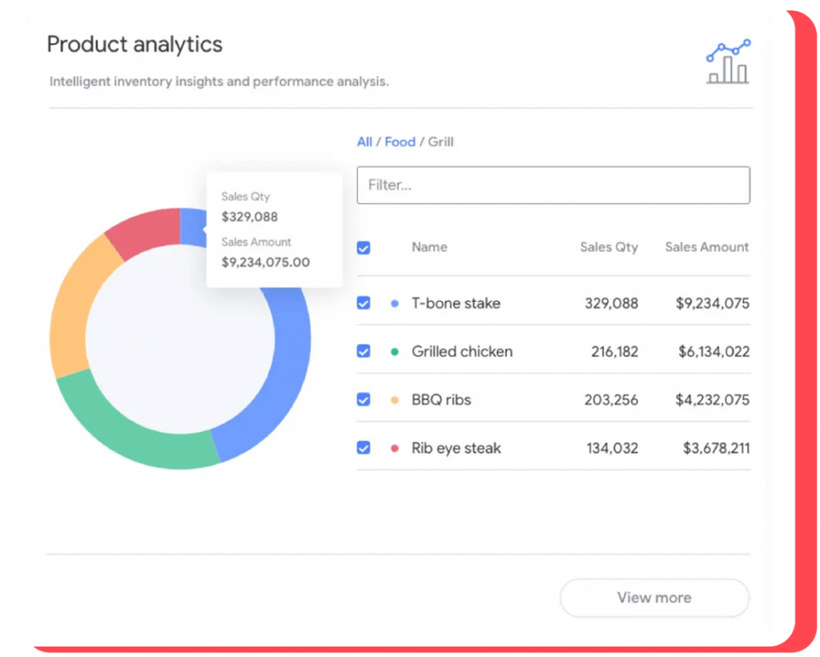The height and width of the screenshot is (657, 820).
Task: Click the red dot beside Rib eye steak
Action: tap(394, 449)
